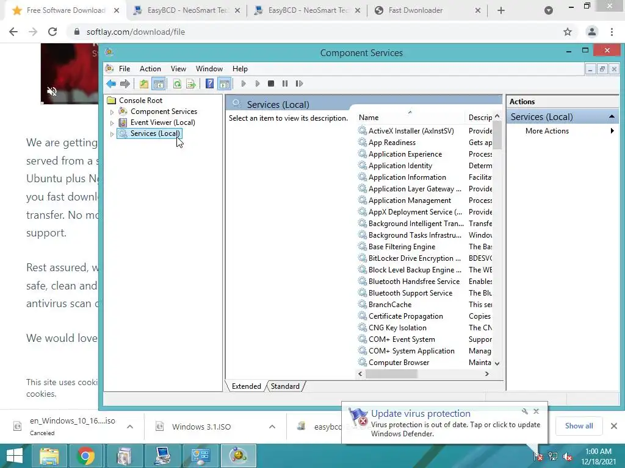Click the Stop Service square icon

(x=271, y=83)
